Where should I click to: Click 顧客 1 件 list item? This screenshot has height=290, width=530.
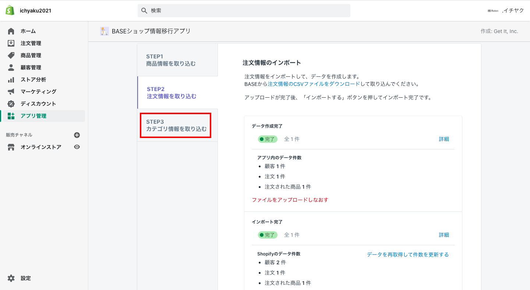point(275,166)
